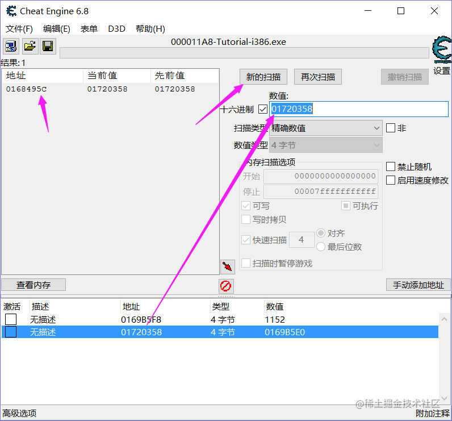Click the 数值 column header in address list
This screenshot has height=421, width=452.
point(275,306)
